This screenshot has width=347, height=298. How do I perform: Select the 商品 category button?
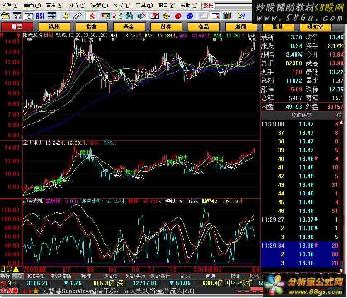204,27
